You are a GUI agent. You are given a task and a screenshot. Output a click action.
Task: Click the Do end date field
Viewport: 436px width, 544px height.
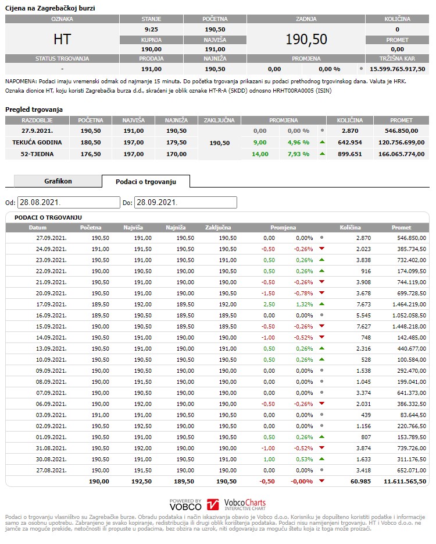pos(185,202)
